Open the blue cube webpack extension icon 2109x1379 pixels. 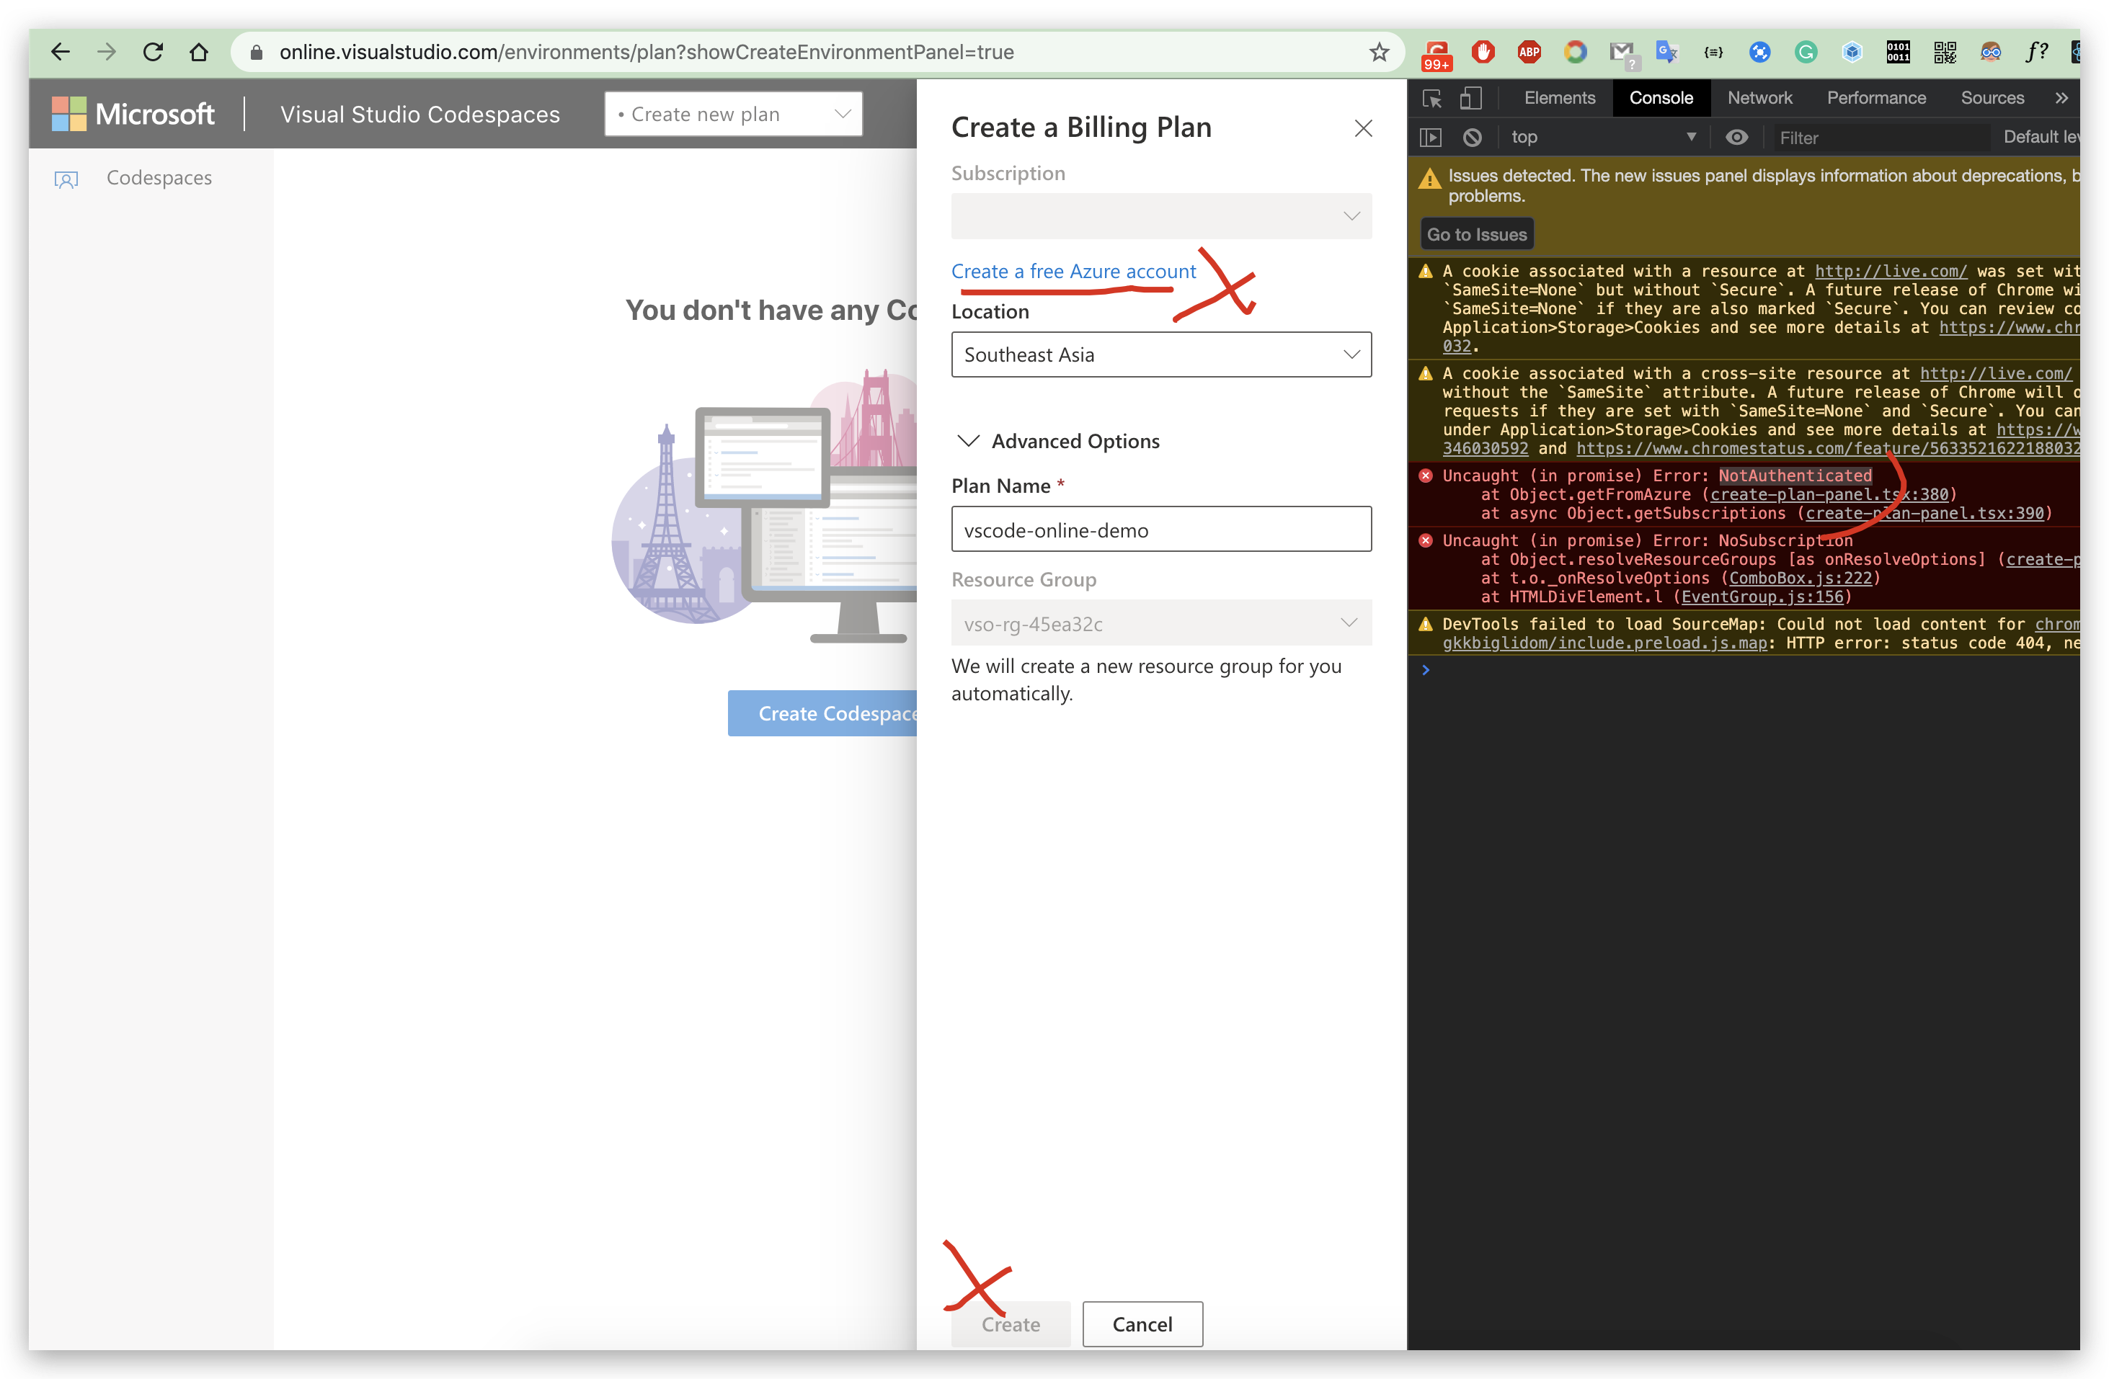(x=1851, y=53)
